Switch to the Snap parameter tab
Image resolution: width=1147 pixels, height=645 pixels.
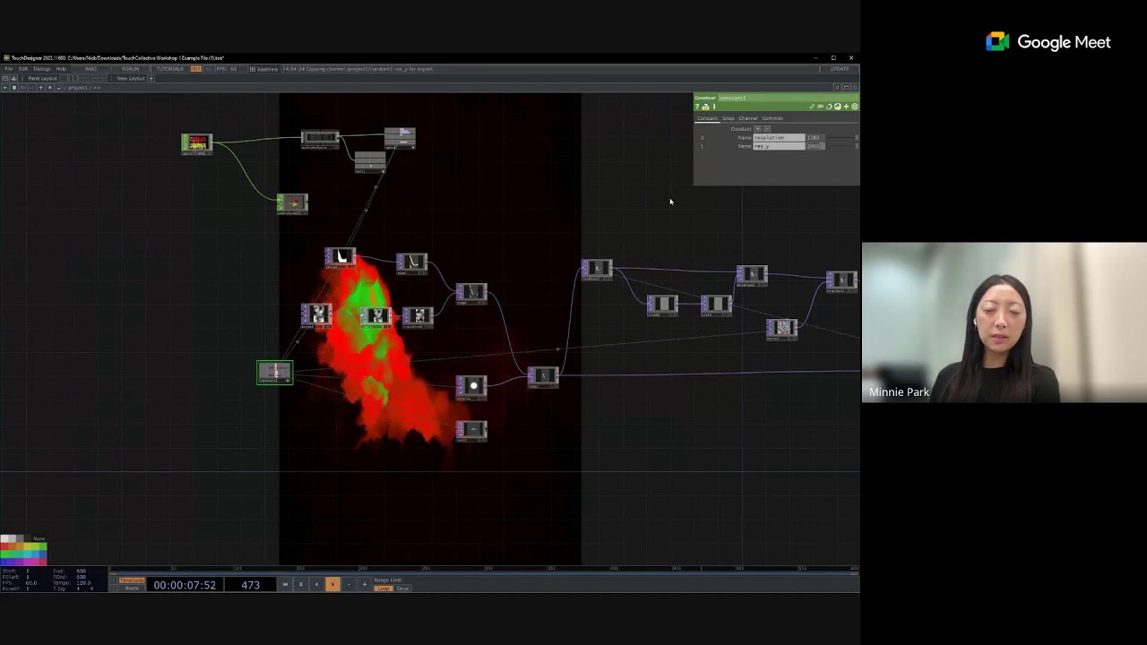coord(729,118)
